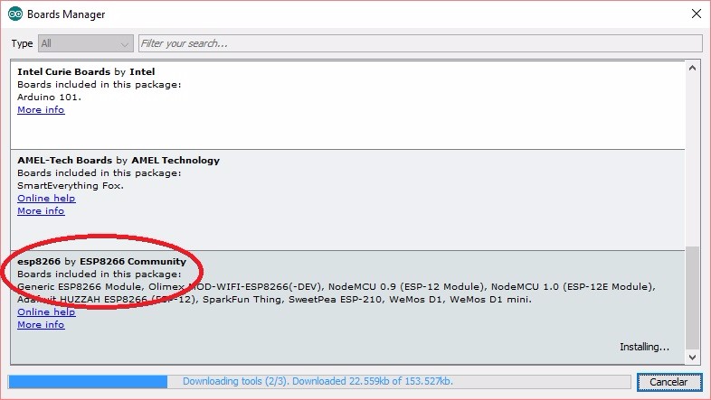The image size is (711, 400).
Task: Click the Installing... status text
Action: [644, 347]
